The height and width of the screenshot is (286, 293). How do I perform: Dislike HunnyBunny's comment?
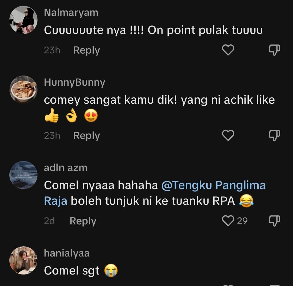click(x=274, y=135)
